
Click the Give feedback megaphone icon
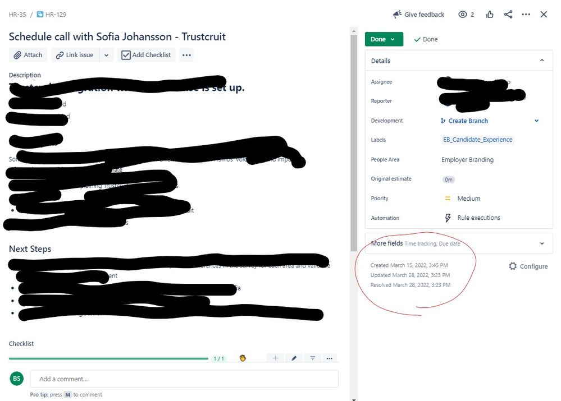(x=397, y=14)
